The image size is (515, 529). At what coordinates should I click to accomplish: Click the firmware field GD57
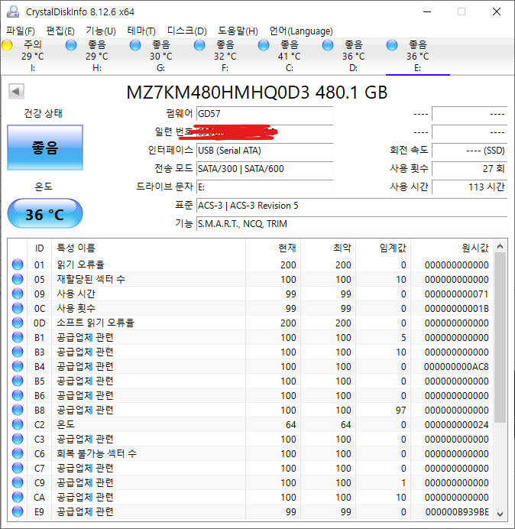click(x=264, y=114)
